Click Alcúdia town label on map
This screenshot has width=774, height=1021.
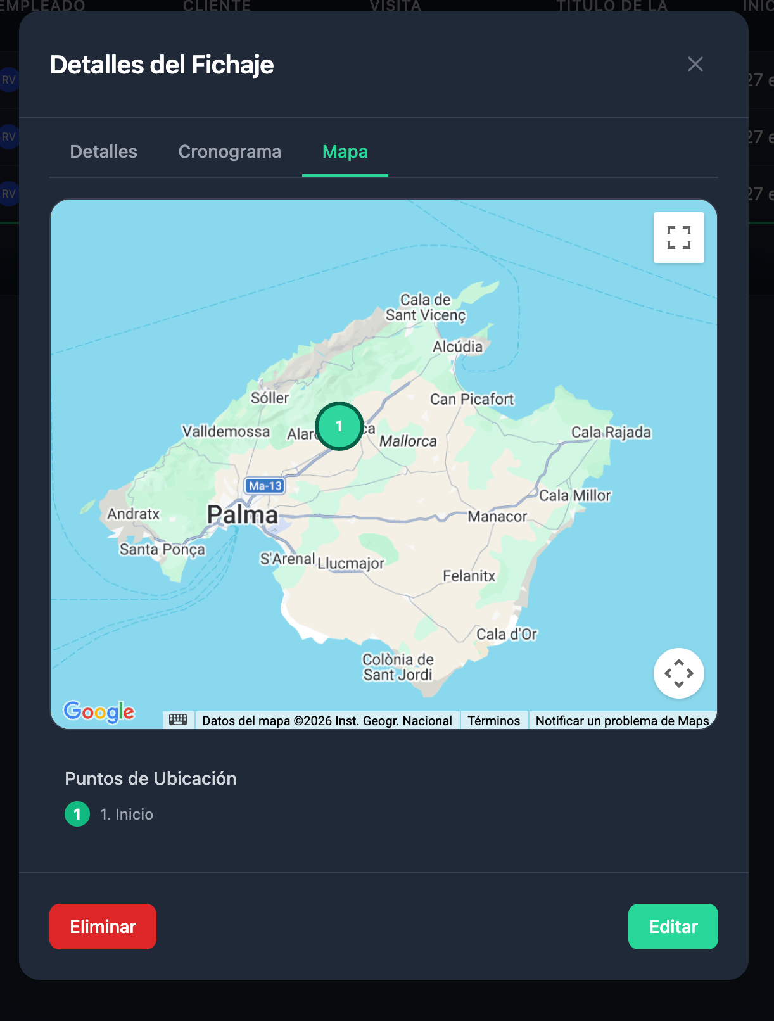tap(457, 346)
